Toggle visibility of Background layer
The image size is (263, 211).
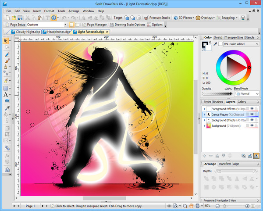(252, 126)
